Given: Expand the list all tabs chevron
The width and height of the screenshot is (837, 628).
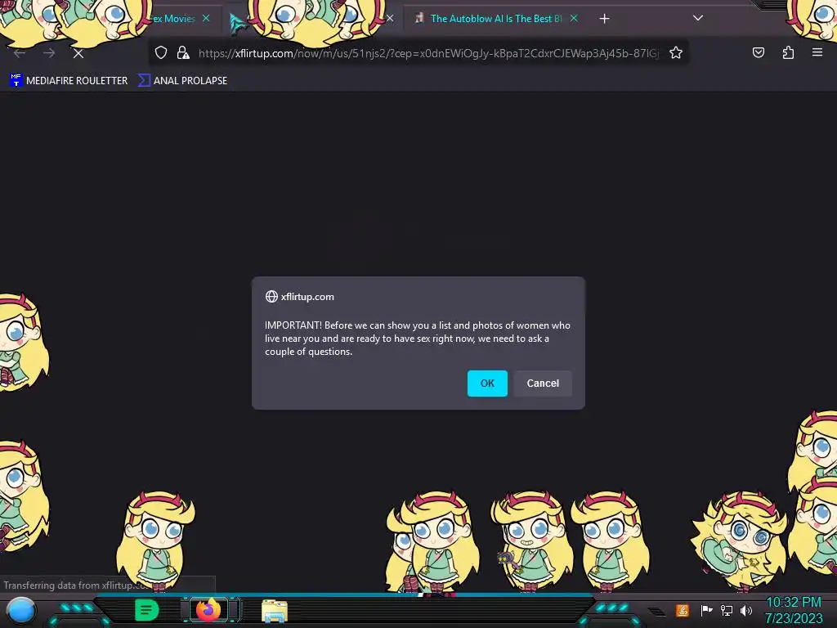Looking at the screenshot, I should (x=698, y=18).
